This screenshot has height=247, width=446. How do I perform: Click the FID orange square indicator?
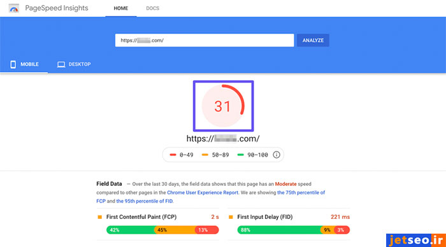point(231,217)
